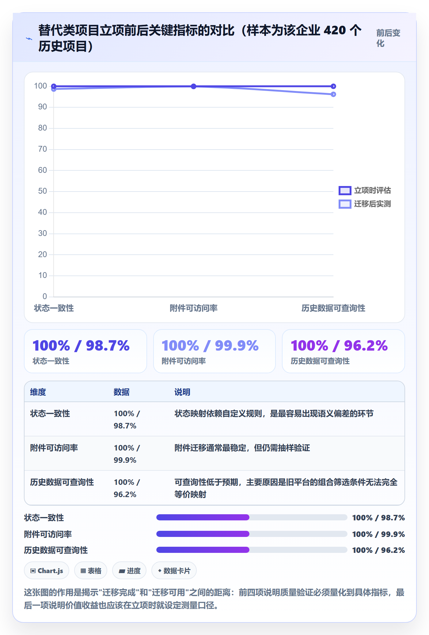Click the 说明 column header
Screen dimensions: 429x635
click(x=182, y=392)
